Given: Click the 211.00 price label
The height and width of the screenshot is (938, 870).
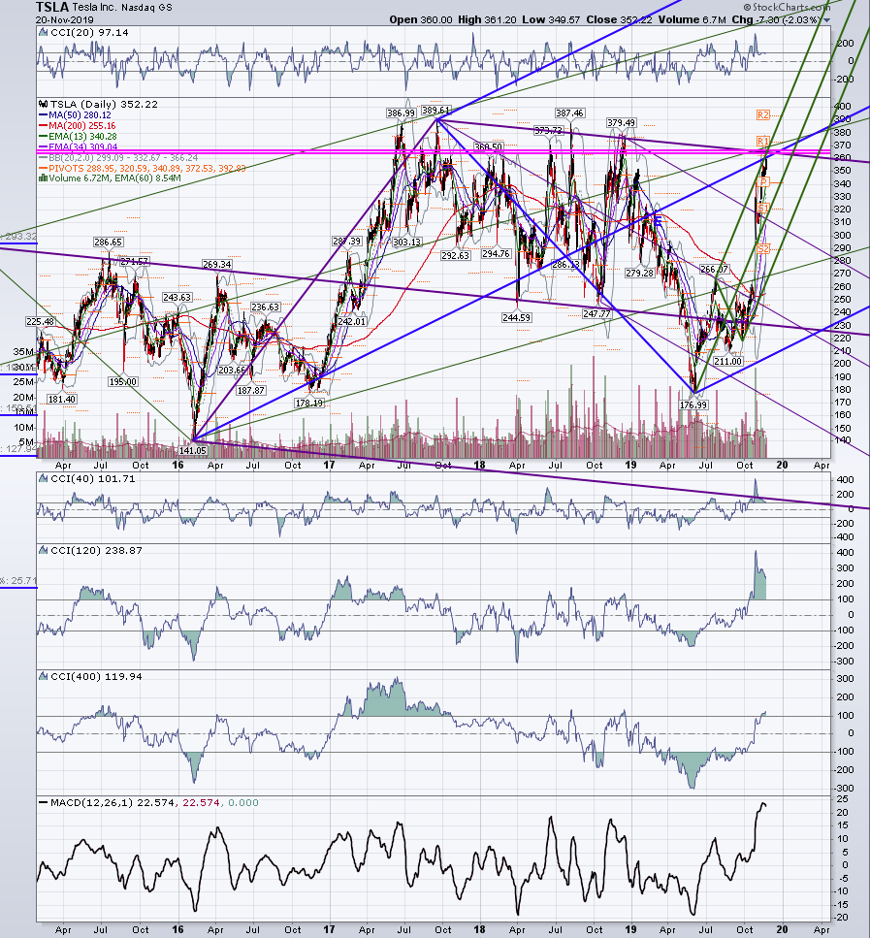Looking at the screenshot, I should (x=727, y=361).
